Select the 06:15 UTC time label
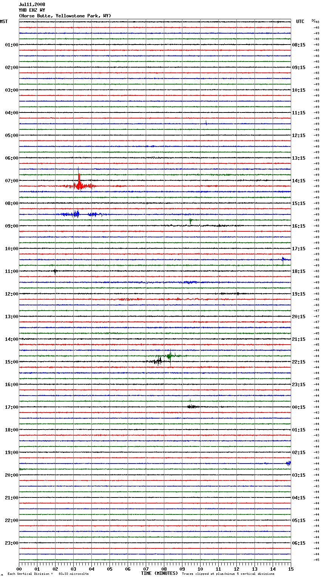The image size is (321, 579). (299, 543)
